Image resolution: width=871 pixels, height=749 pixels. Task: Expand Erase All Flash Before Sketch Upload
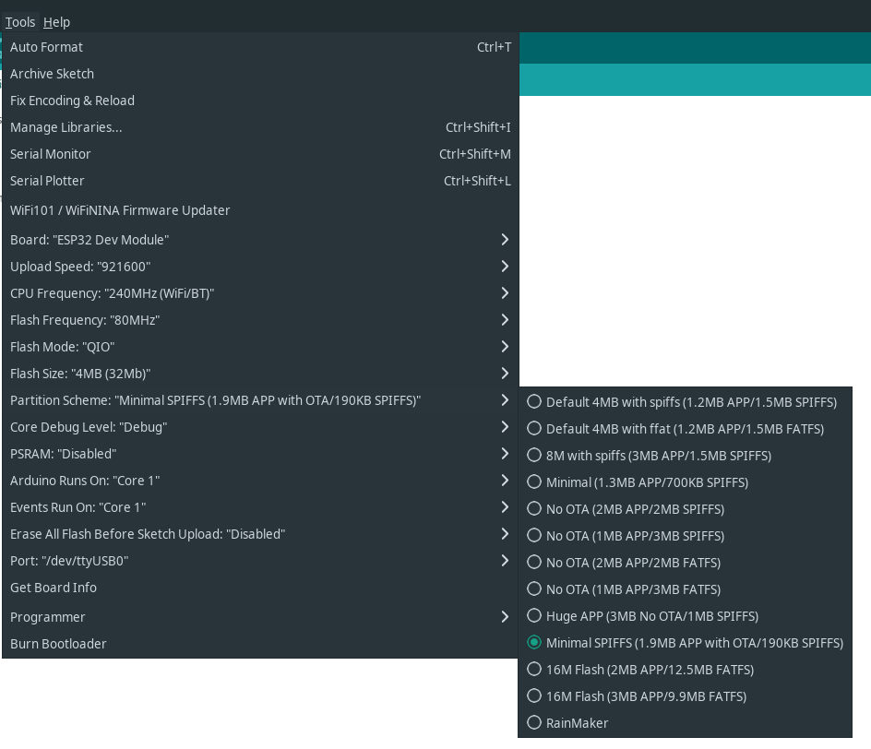point(260,534)
